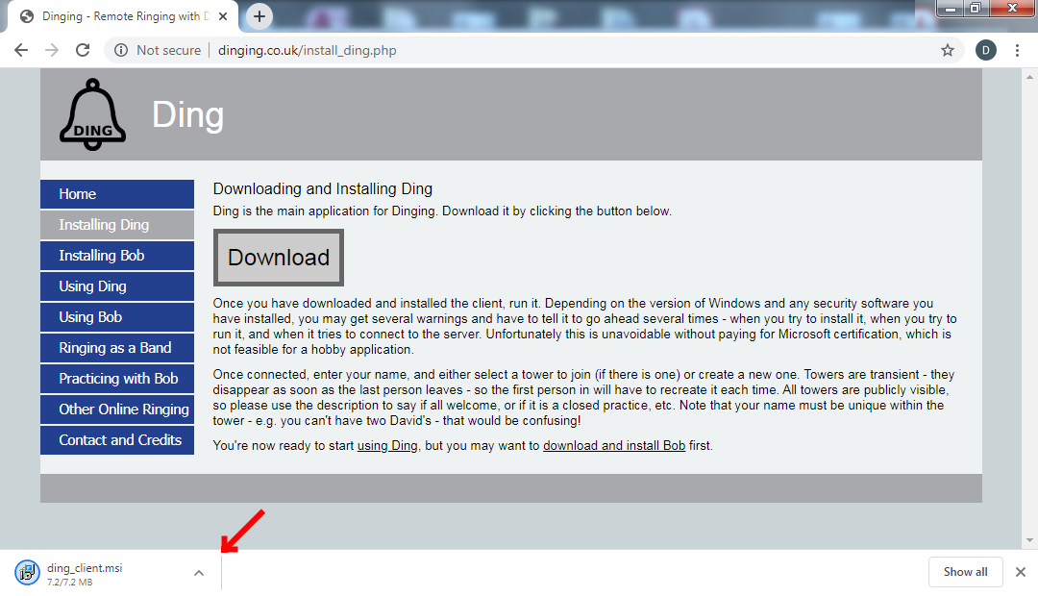Open Installing Ding in the sidebar
This screenshot has height=596, width=1038.
pos(117,225)
